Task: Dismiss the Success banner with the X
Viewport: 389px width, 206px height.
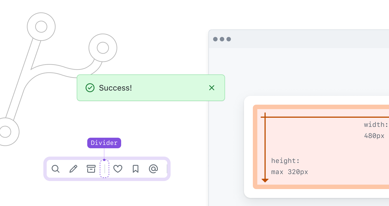Action: (212, 88)
